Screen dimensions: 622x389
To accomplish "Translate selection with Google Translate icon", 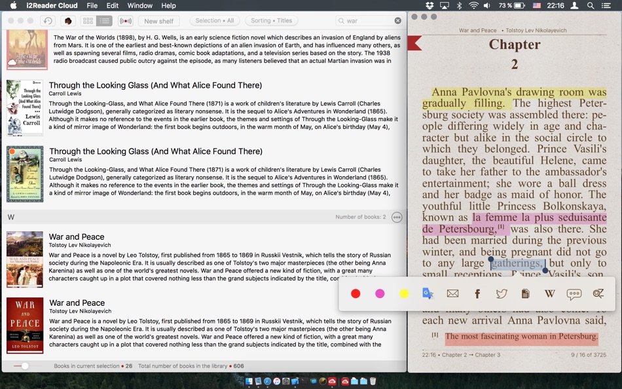I will (428, 293).
